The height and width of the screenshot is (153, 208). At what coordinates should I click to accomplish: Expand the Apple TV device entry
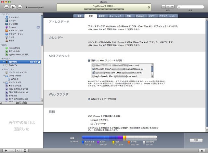coord(4,65)
